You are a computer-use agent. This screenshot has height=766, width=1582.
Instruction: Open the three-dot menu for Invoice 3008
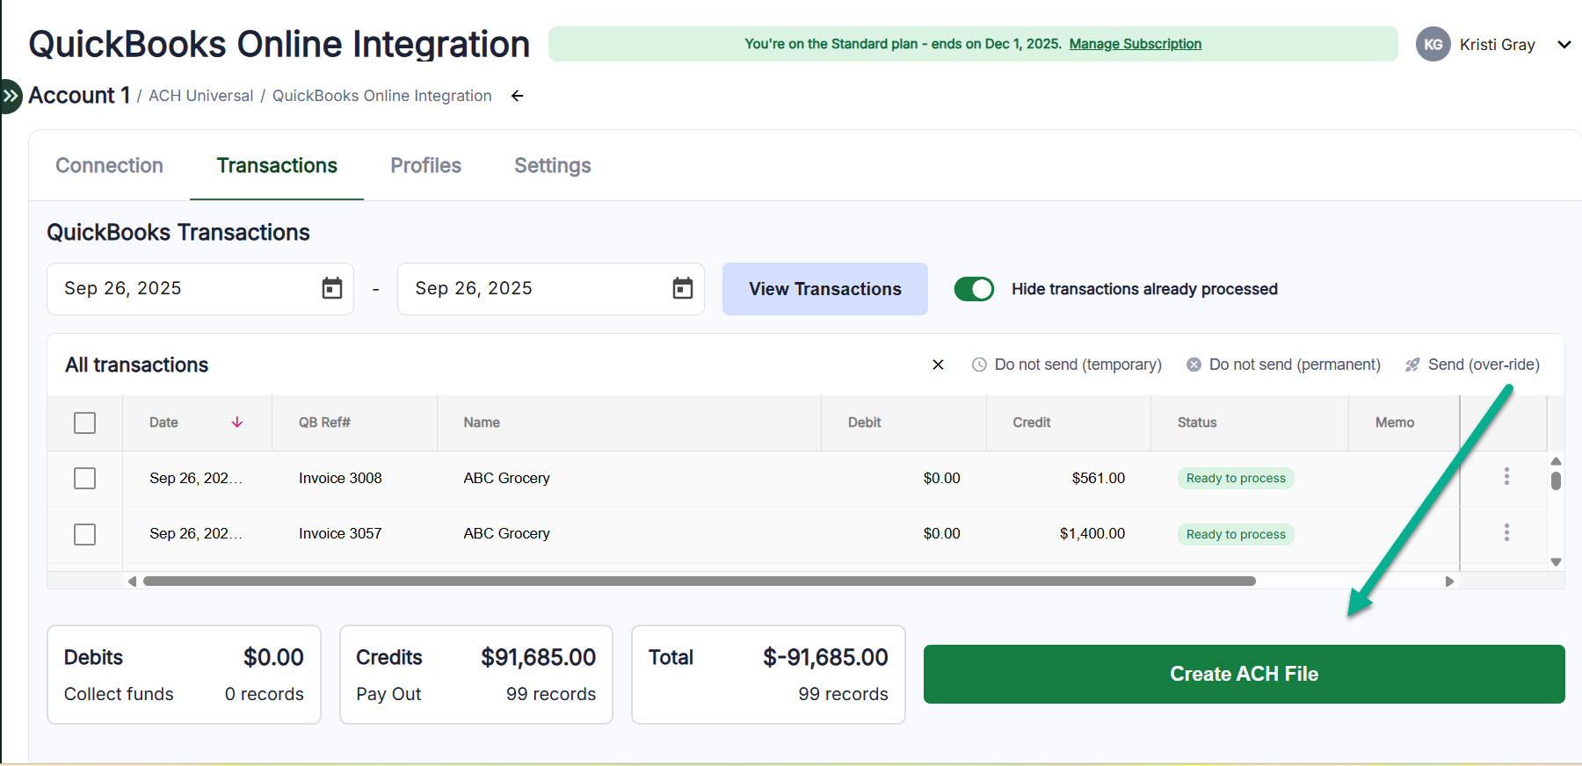(x=1506, y=476)
